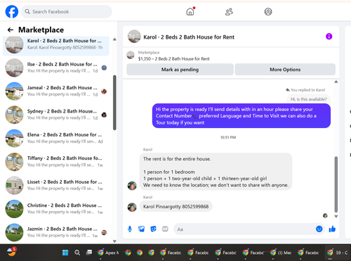The image size is (351, 261).
Task: Click the search magnifier icon
Action: tap(27, 11)
